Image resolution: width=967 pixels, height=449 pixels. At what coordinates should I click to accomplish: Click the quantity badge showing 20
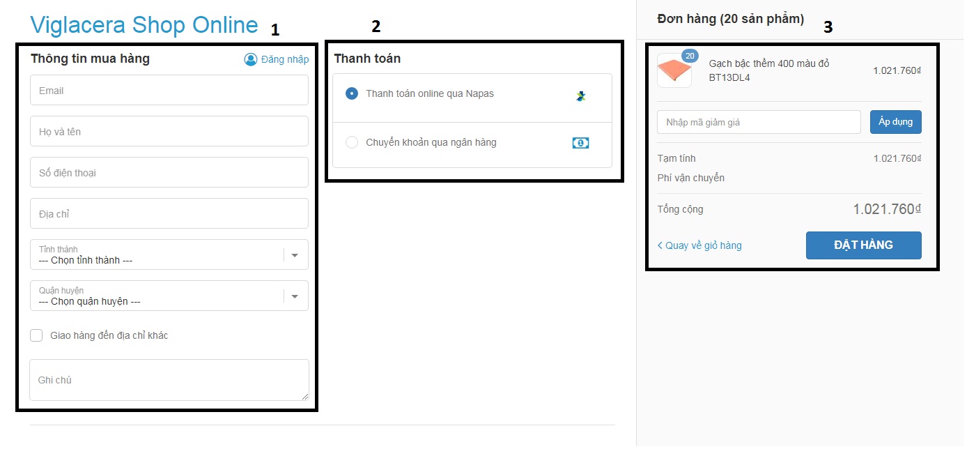click(690, 56)
